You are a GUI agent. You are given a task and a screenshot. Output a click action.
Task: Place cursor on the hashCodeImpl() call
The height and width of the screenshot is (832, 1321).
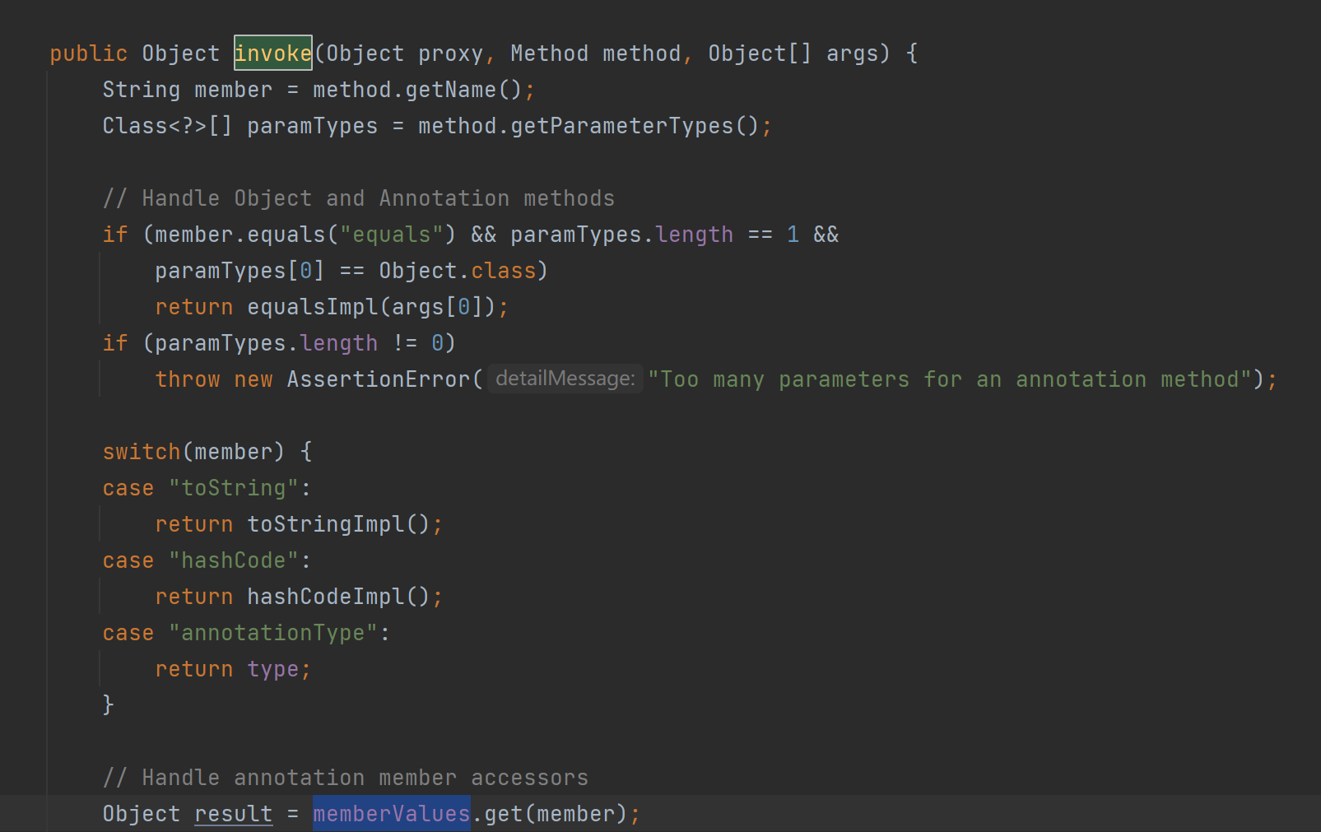pyautogui.click(x=325, y=597)
